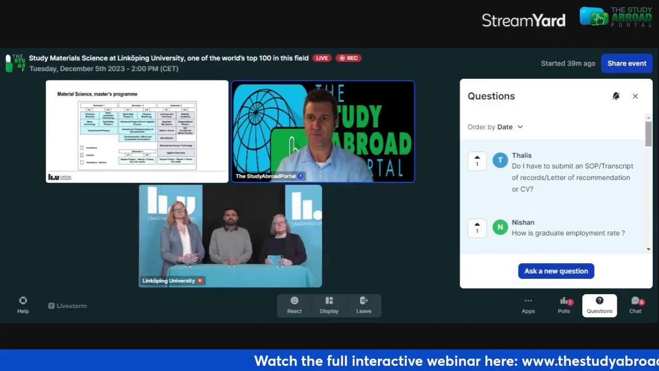Click Thalis's question text
Screen dimensions: 659x371
(x=573, y=178)
